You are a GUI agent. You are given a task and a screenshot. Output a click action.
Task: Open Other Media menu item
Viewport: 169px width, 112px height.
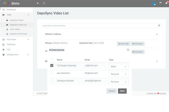coord(15,29)
